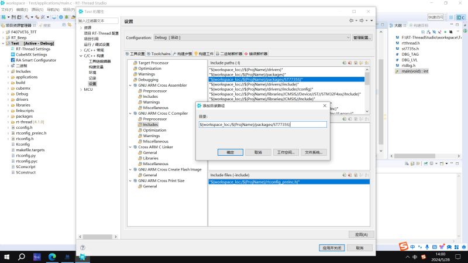The width and height of the screenshot is (468, 263).
Task: Click the filter text input field
Action: click(x=98, y=21)
